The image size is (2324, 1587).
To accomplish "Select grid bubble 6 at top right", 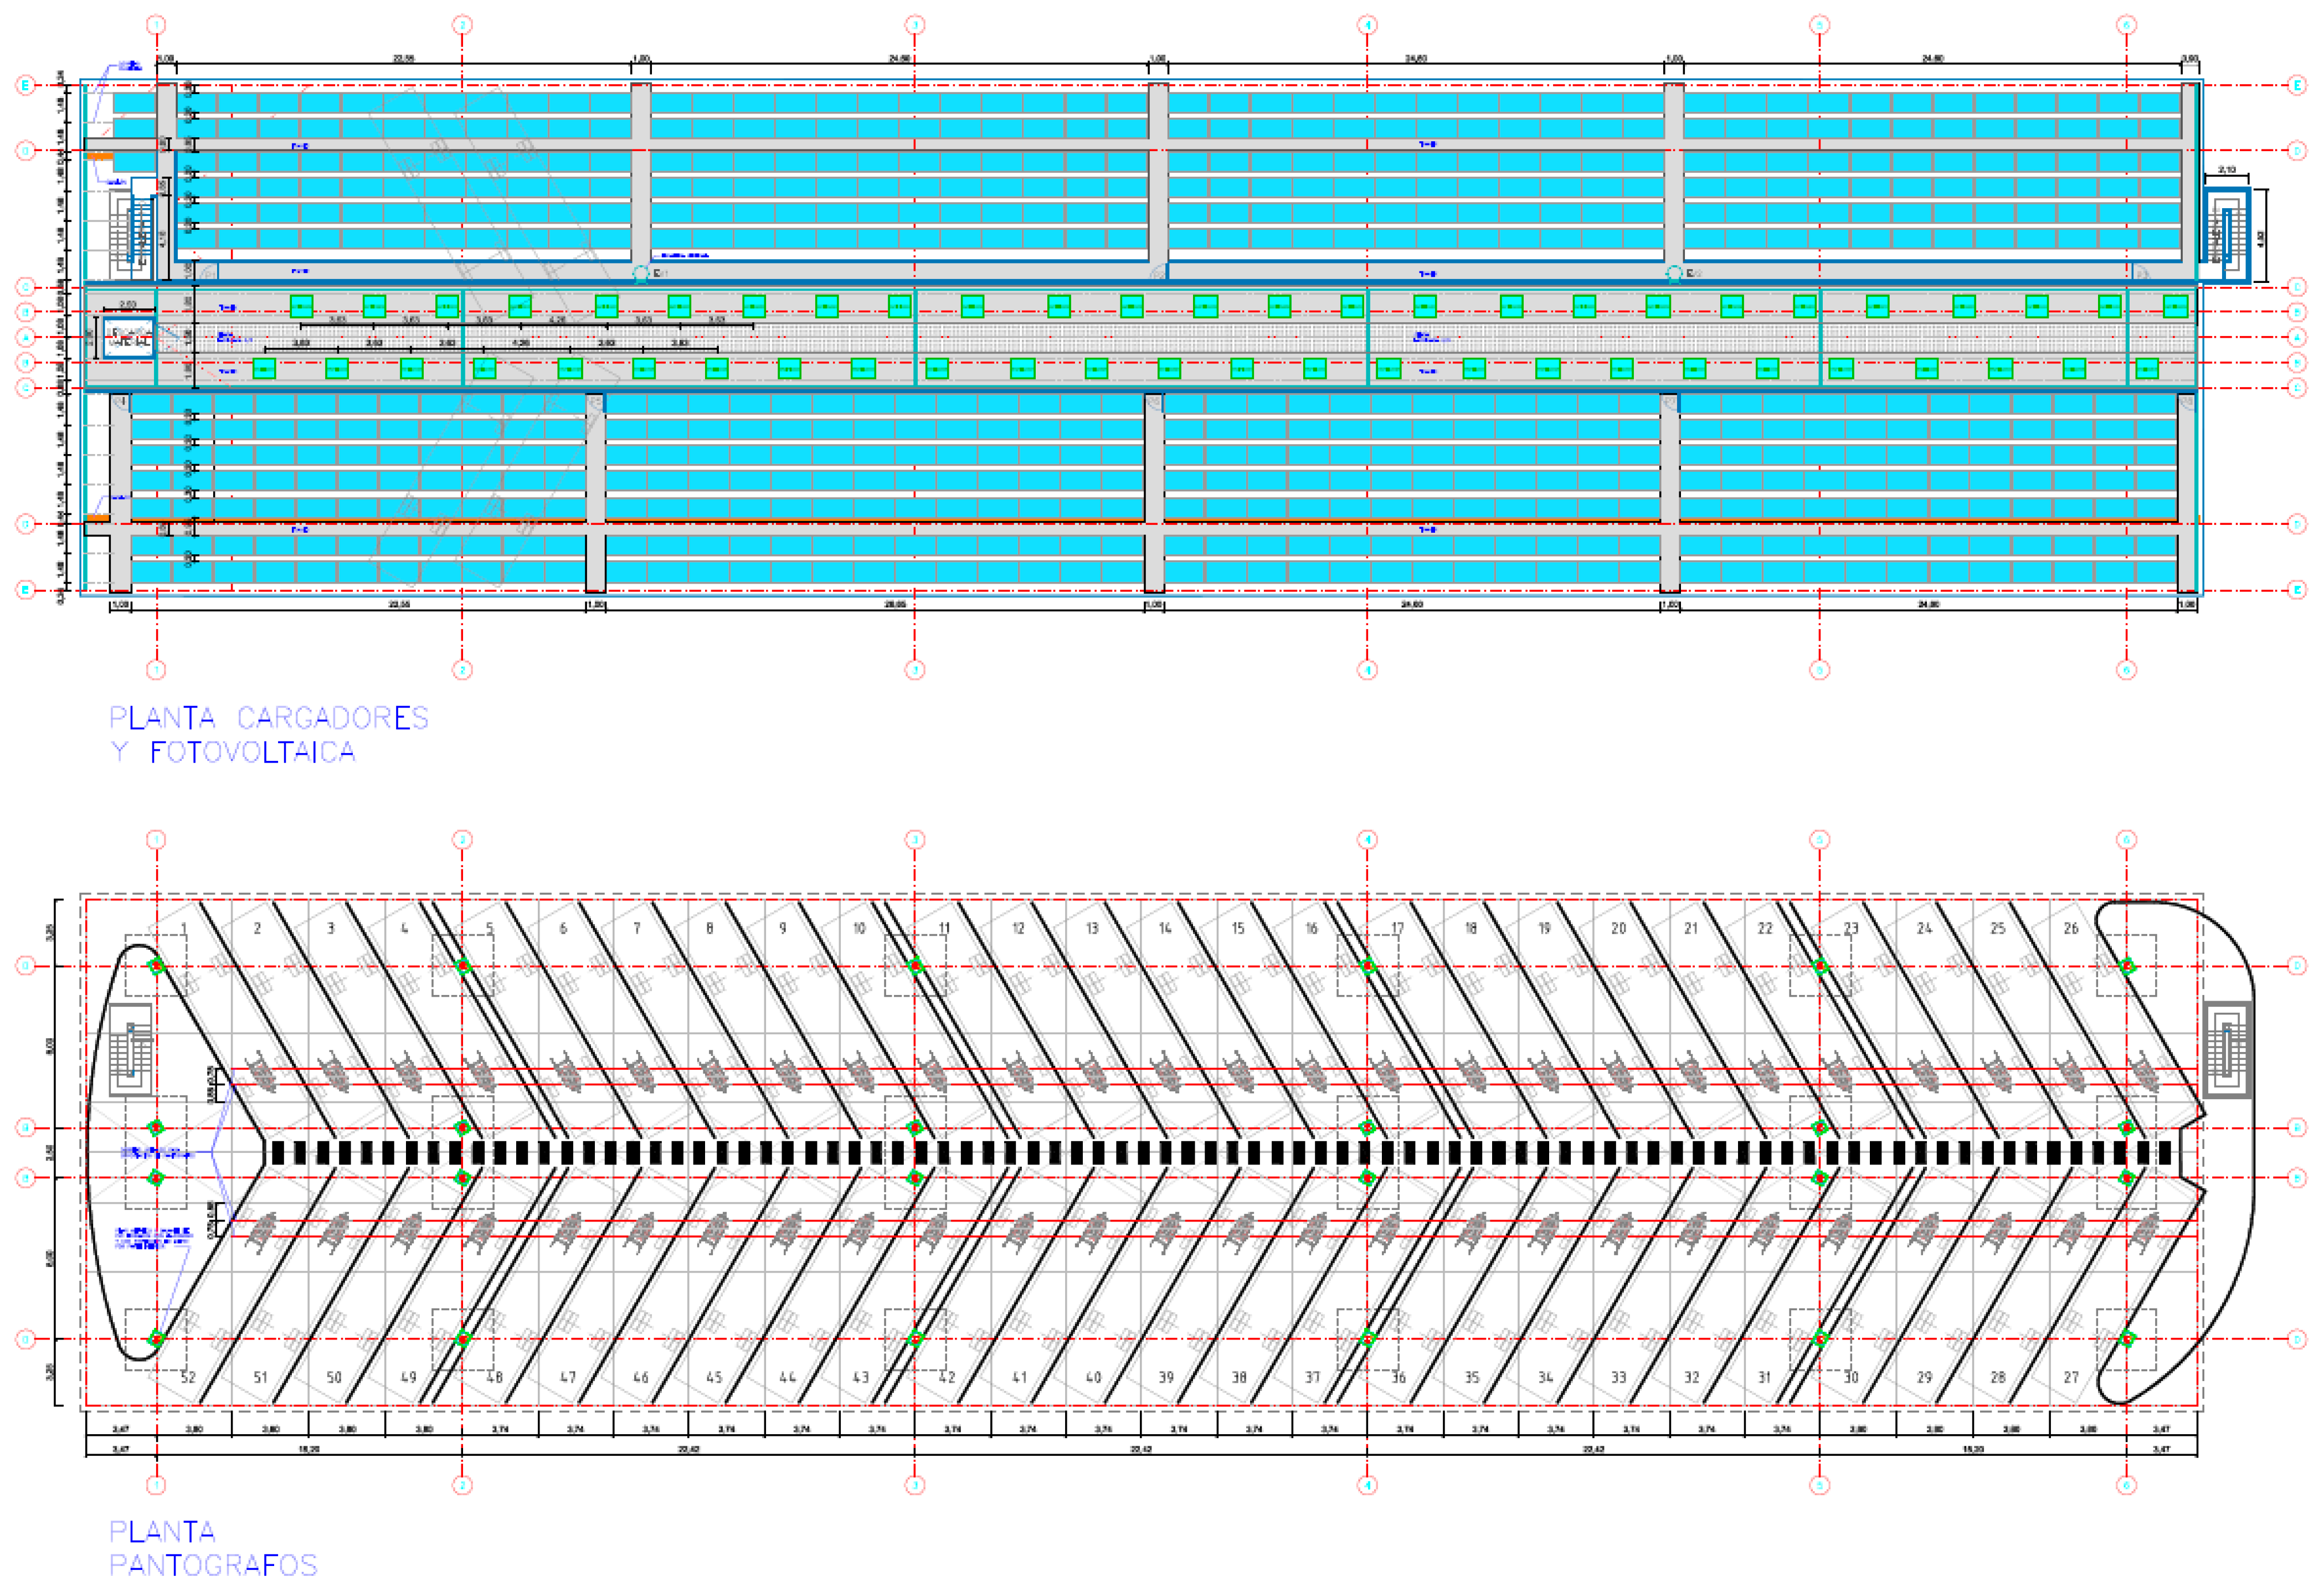I will [x=2127, y=24].
